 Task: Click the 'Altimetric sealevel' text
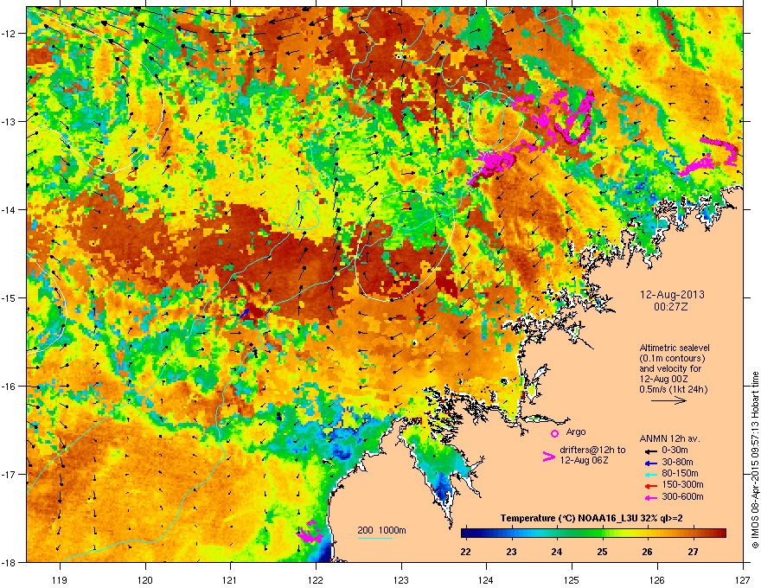click(x=675, y=348)
